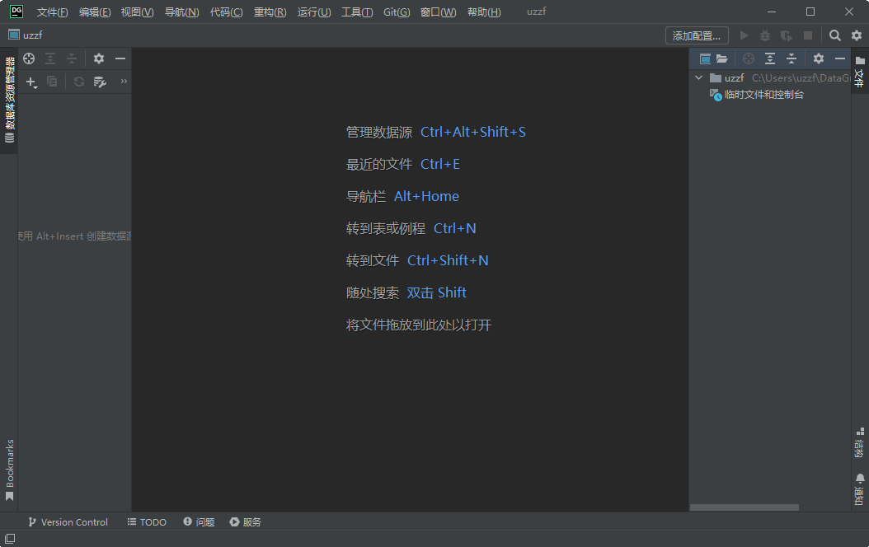Click the Ctrl+Alt+Shift+S shortcut text

point(472,132)
